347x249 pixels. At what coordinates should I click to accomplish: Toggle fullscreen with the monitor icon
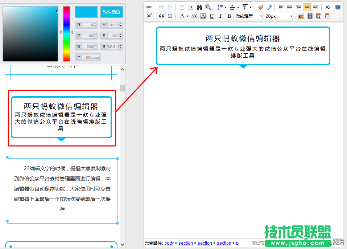click(x=339, y=7)
